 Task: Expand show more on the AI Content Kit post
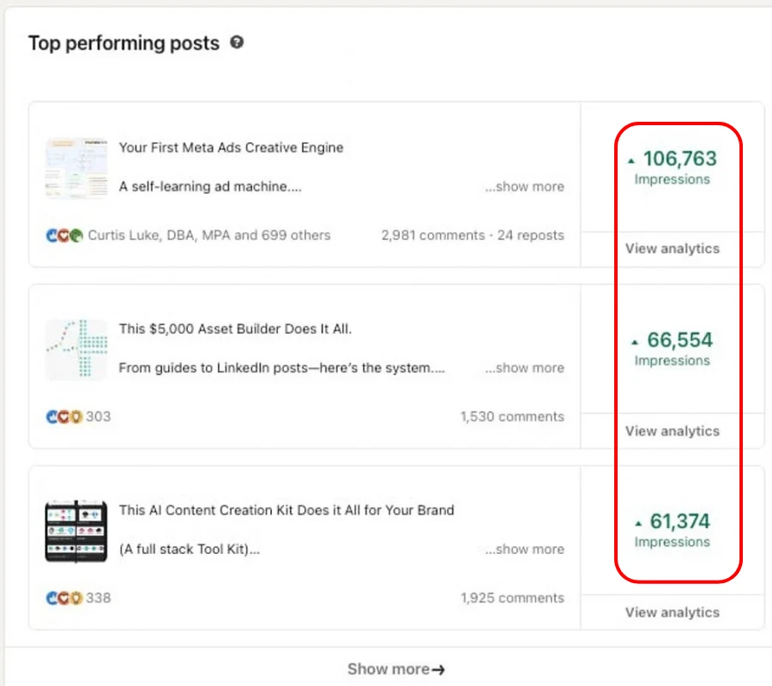(524, 549)
